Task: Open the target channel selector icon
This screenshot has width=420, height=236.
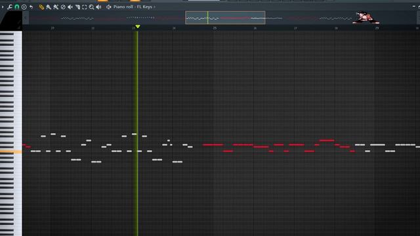Action: coord(108,7)
